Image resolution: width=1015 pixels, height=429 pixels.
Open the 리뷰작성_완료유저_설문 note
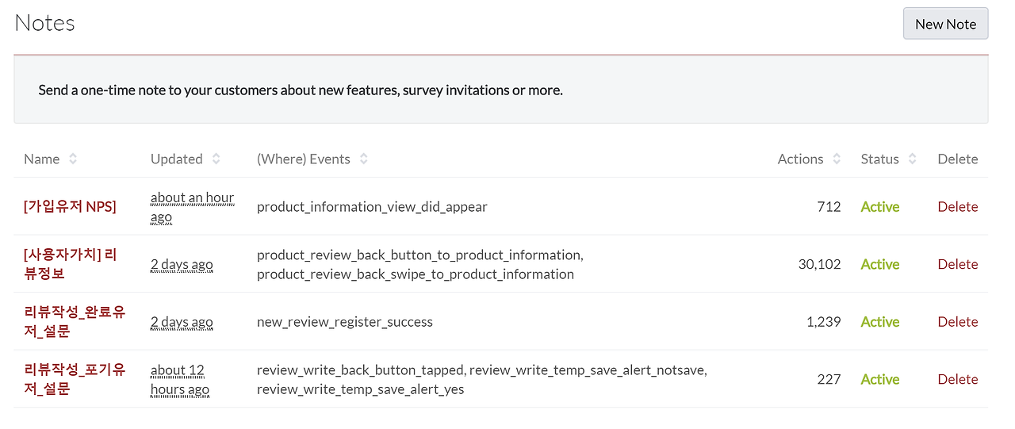75,321
